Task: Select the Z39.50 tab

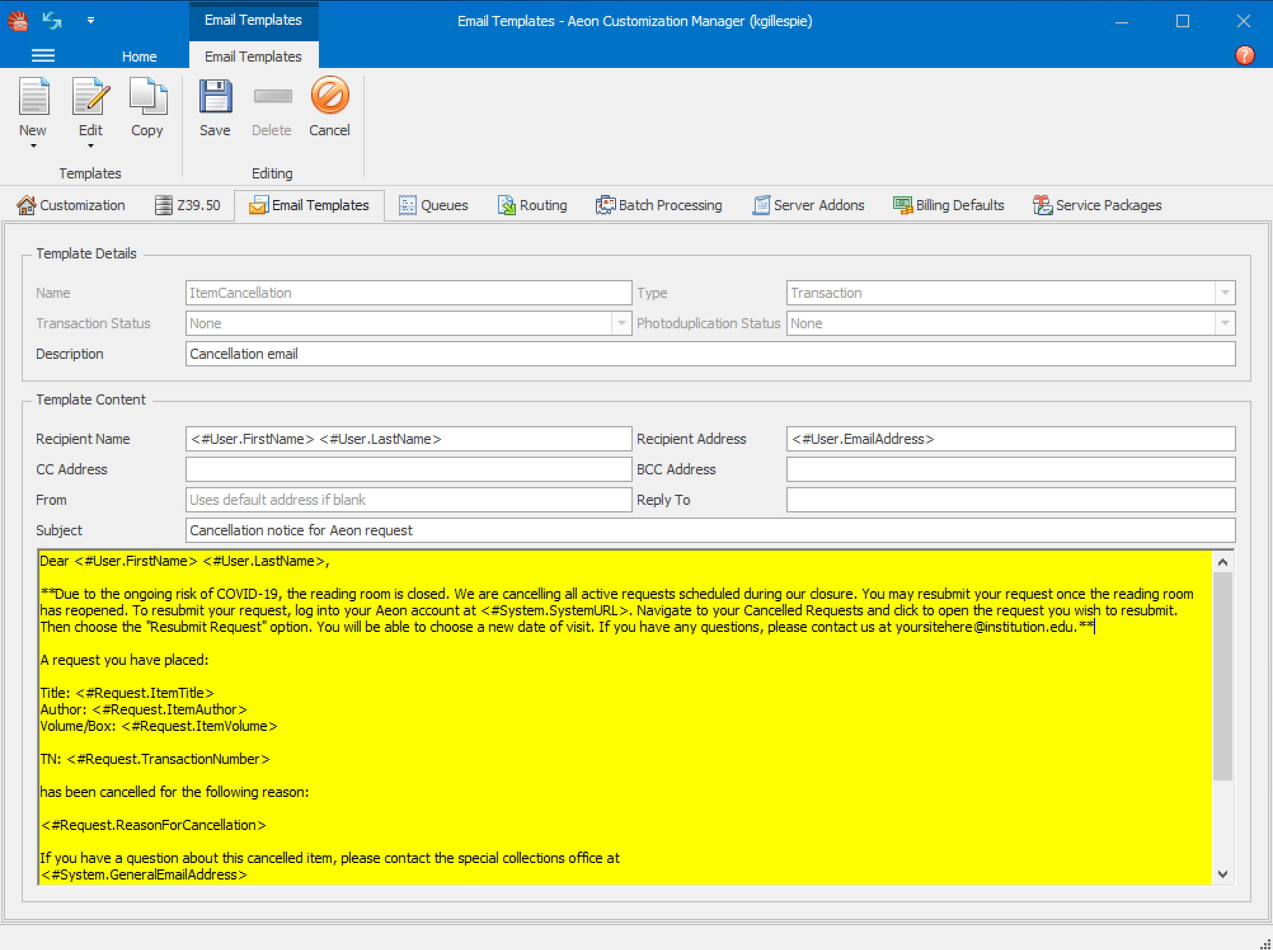Action: pos(188,204)
